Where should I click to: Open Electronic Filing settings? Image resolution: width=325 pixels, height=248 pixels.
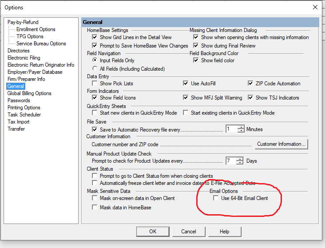click(x=24, y=58)
